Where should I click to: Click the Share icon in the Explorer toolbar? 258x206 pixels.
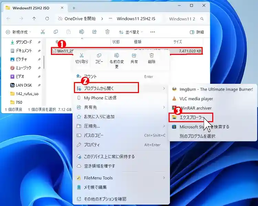click(x=95, y=32)
